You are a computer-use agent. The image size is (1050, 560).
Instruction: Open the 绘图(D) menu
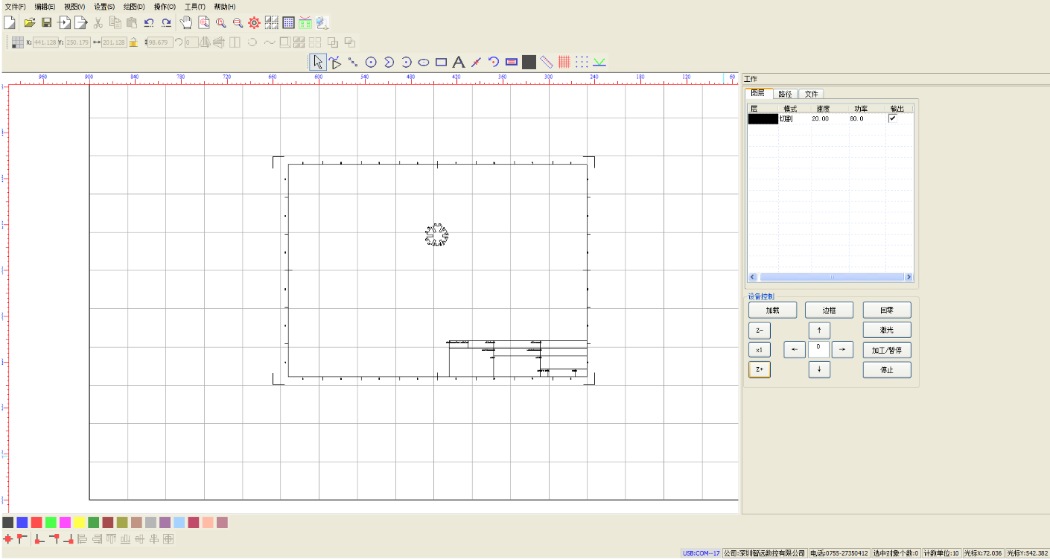point(134,6)
